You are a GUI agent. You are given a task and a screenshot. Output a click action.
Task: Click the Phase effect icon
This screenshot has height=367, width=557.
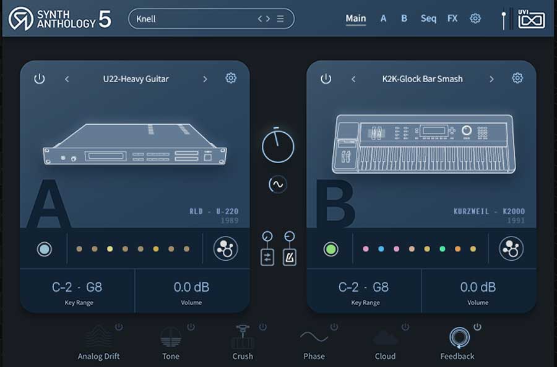tap(314, 337)
